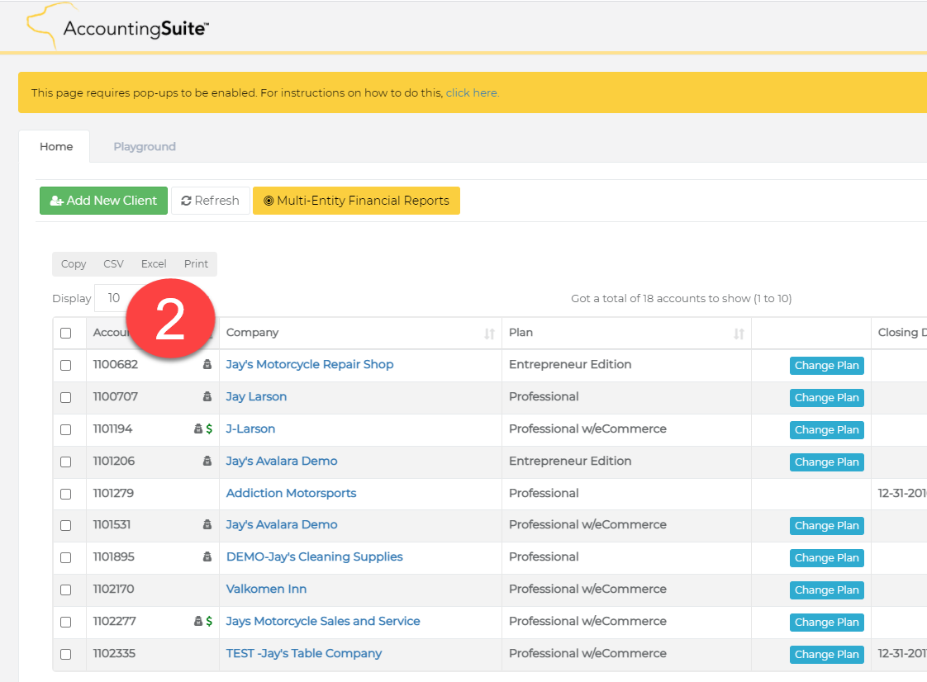This screenshot has height=682, width=927.
Task: Check the box for account 1102170
Action: coord(65,590)
